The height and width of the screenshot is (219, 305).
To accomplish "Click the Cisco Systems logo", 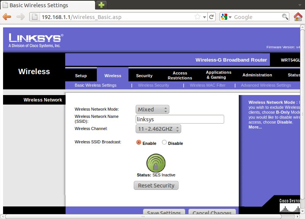I will [290, 206].
